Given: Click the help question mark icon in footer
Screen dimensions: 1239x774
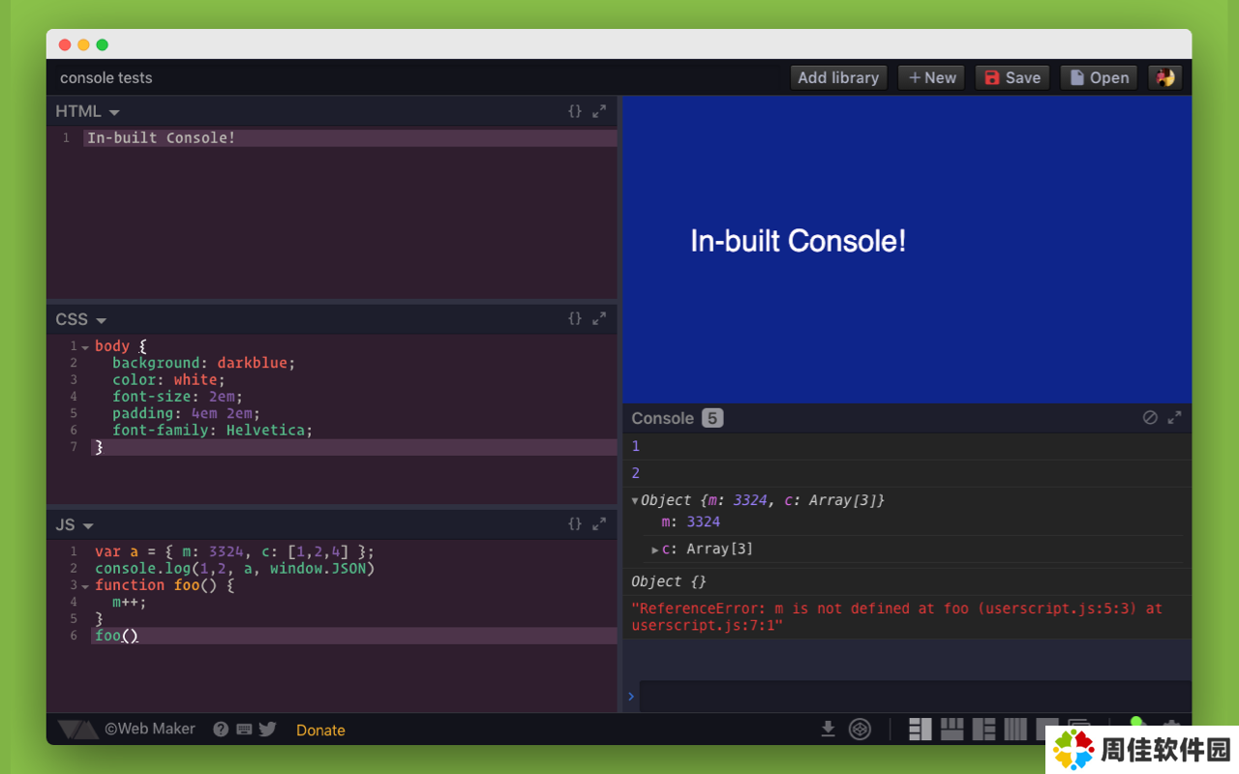Looking at the screenshot, I should pyautogui.click(x=221, y=729).
